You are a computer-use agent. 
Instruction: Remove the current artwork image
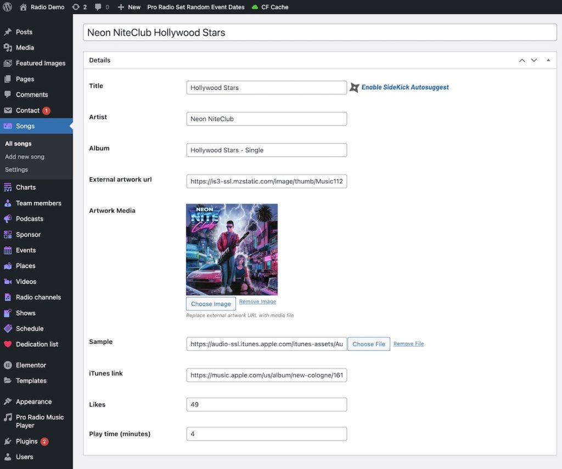pyautogui.click(x=257, y=301)
